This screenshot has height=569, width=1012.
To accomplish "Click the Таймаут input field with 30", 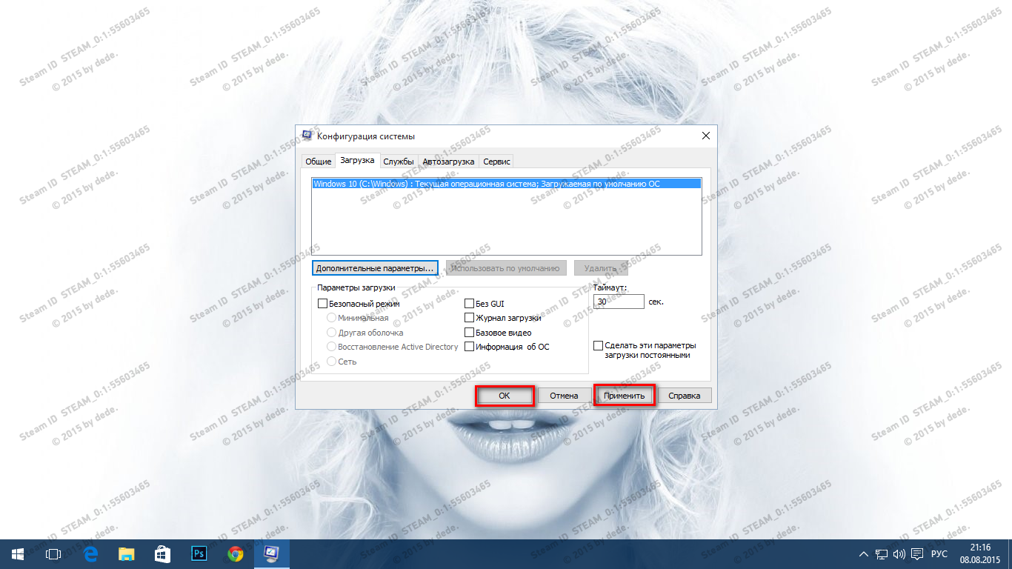I will click(619, 302).
